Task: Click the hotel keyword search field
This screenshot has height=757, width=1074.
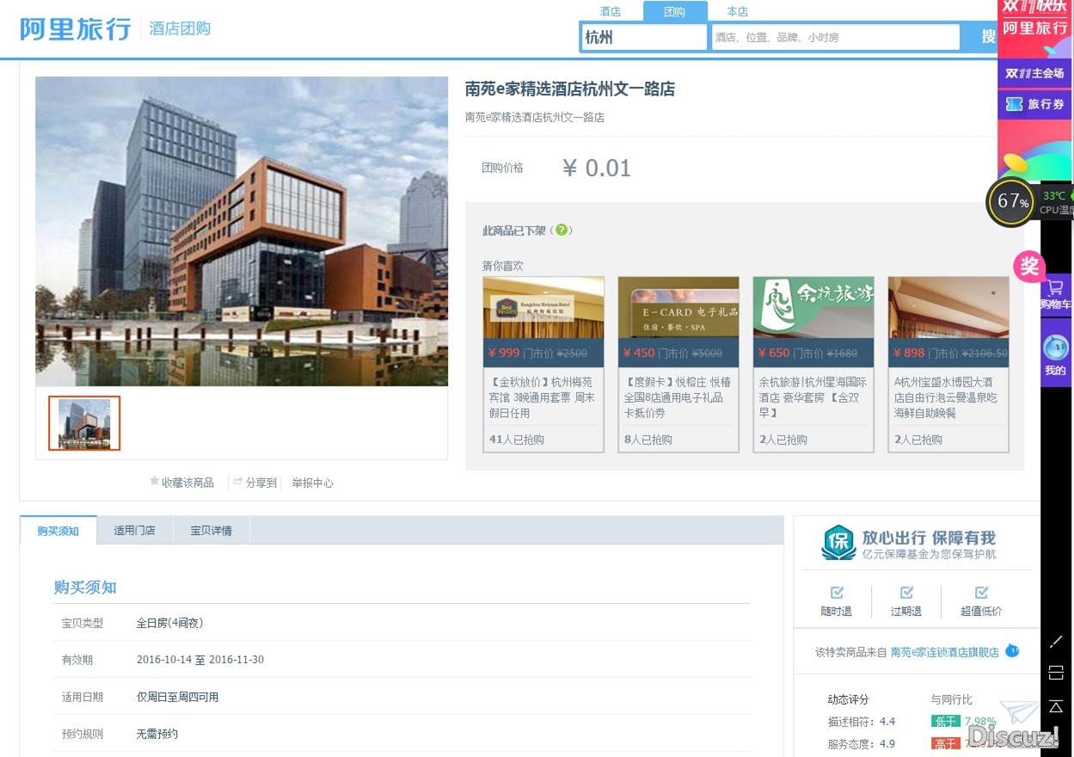Action: pos(835,37)
